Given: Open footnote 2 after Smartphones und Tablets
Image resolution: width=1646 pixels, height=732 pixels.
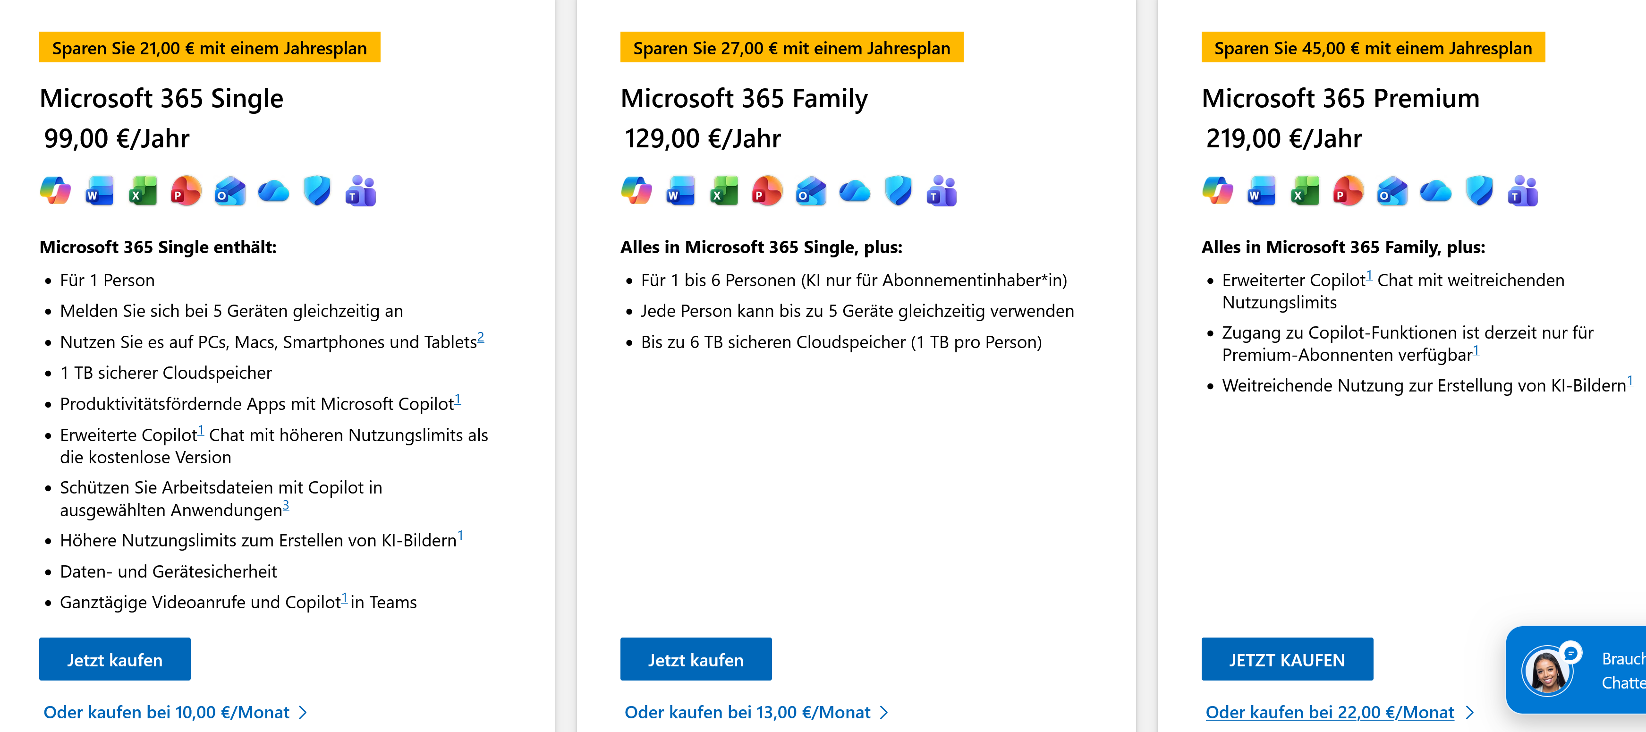Looking at the screenshot, I should [481, 337].
